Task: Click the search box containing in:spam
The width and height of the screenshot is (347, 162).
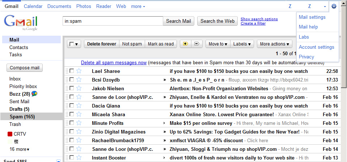Action: (x=113, y=21)
